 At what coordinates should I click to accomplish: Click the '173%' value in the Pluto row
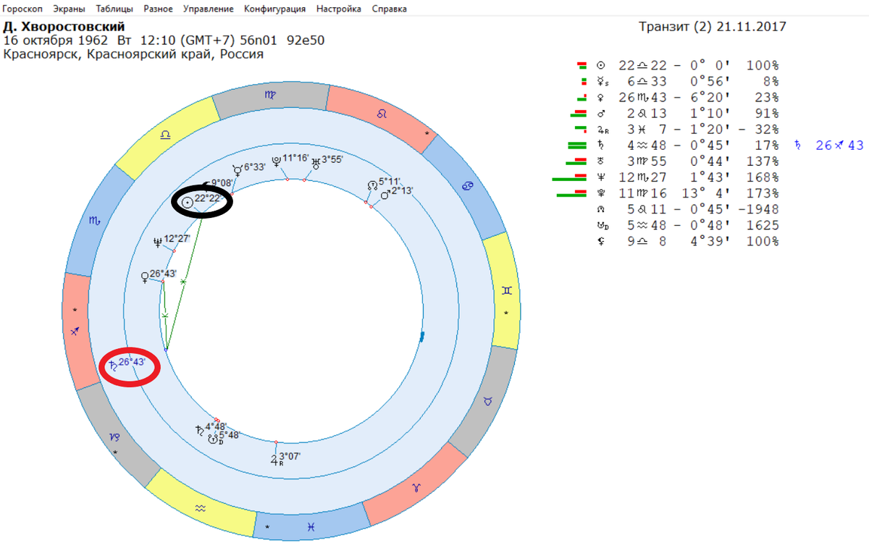click(x=764, y=193)
